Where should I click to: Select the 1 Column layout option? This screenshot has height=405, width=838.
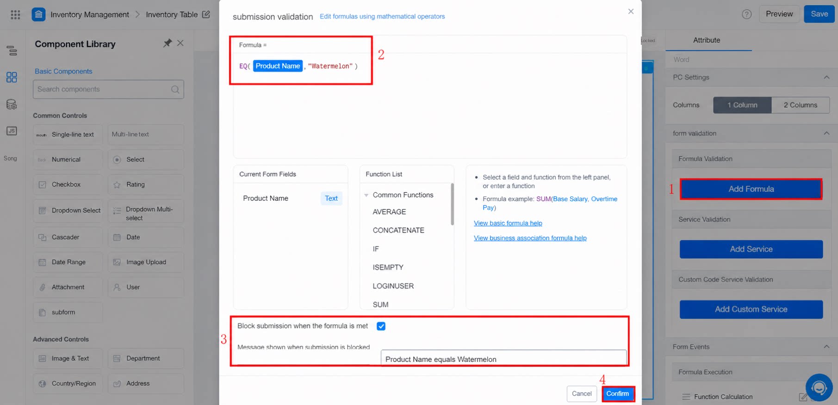tap(742, 105)
